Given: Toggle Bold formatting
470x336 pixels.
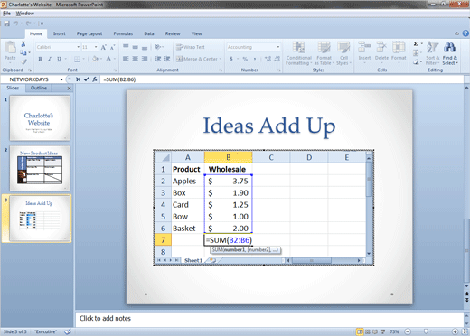Looking at the screenshot, I should [x=41, y=59].
